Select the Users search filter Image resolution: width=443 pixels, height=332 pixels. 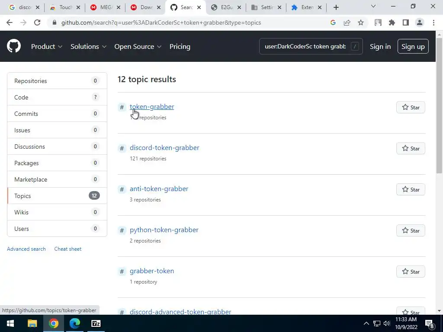coord(57,228)
